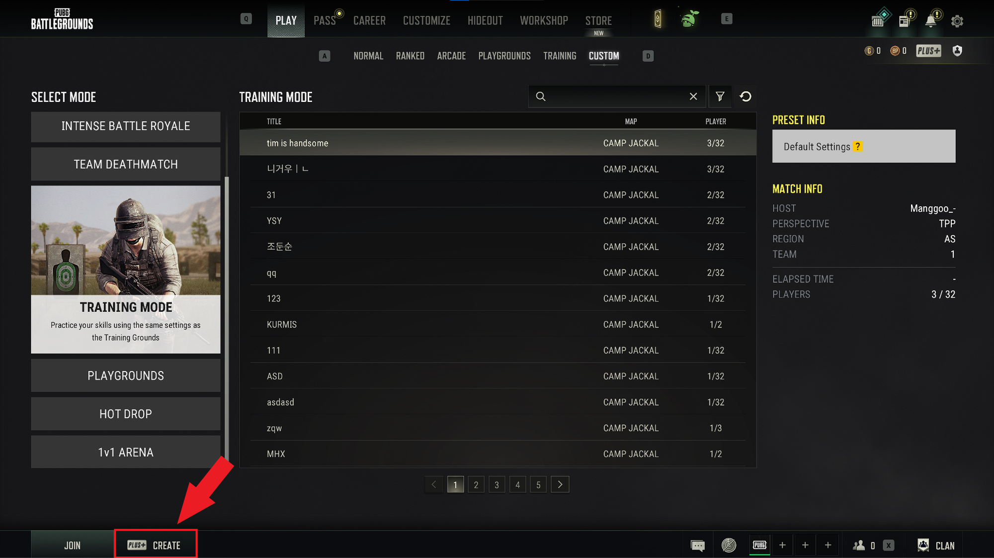Select the 'YSY' room row

pos(498,221)
